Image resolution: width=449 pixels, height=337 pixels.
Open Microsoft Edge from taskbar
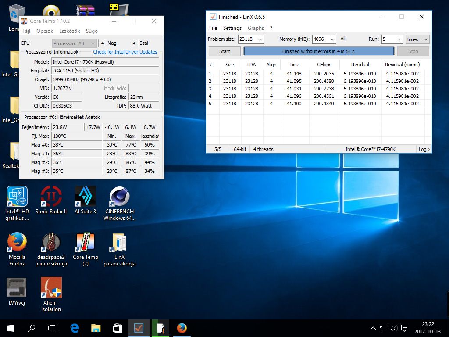75,328
